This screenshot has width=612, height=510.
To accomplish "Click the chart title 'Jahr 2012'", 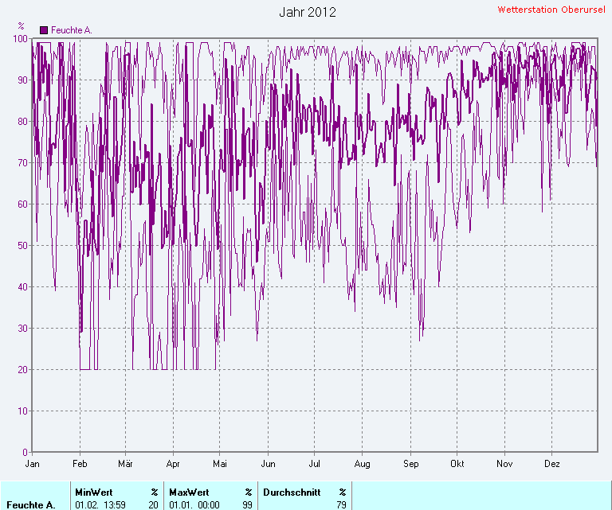I will (308, 12).
